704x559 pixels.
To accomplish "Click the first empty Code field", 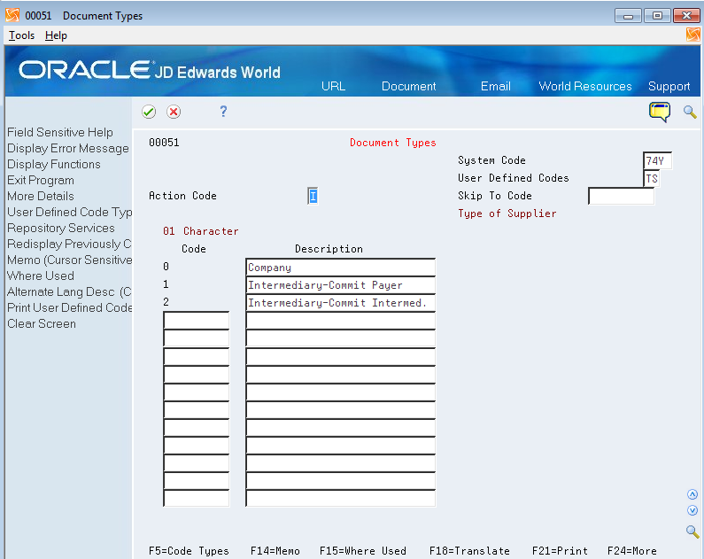I will (x=197, y=320).
